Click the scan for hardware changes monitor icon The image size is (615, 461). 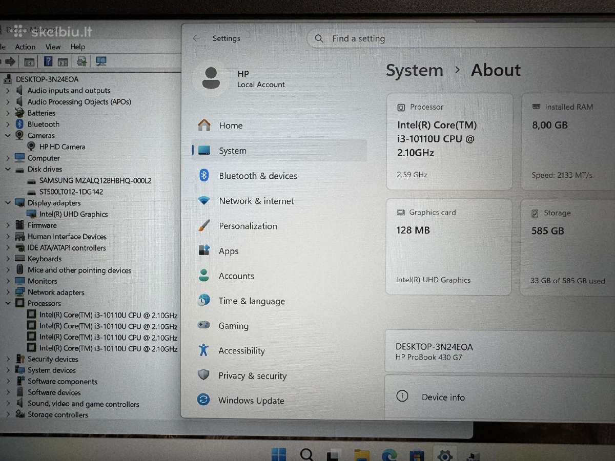coord(101,61)
